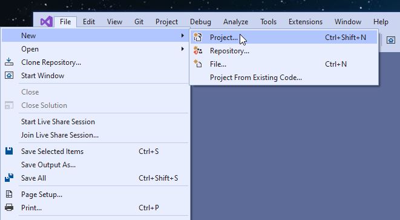Screen dimensions: 400x220
Task: Click the Save All double-floppy icon
Action: 9,178
